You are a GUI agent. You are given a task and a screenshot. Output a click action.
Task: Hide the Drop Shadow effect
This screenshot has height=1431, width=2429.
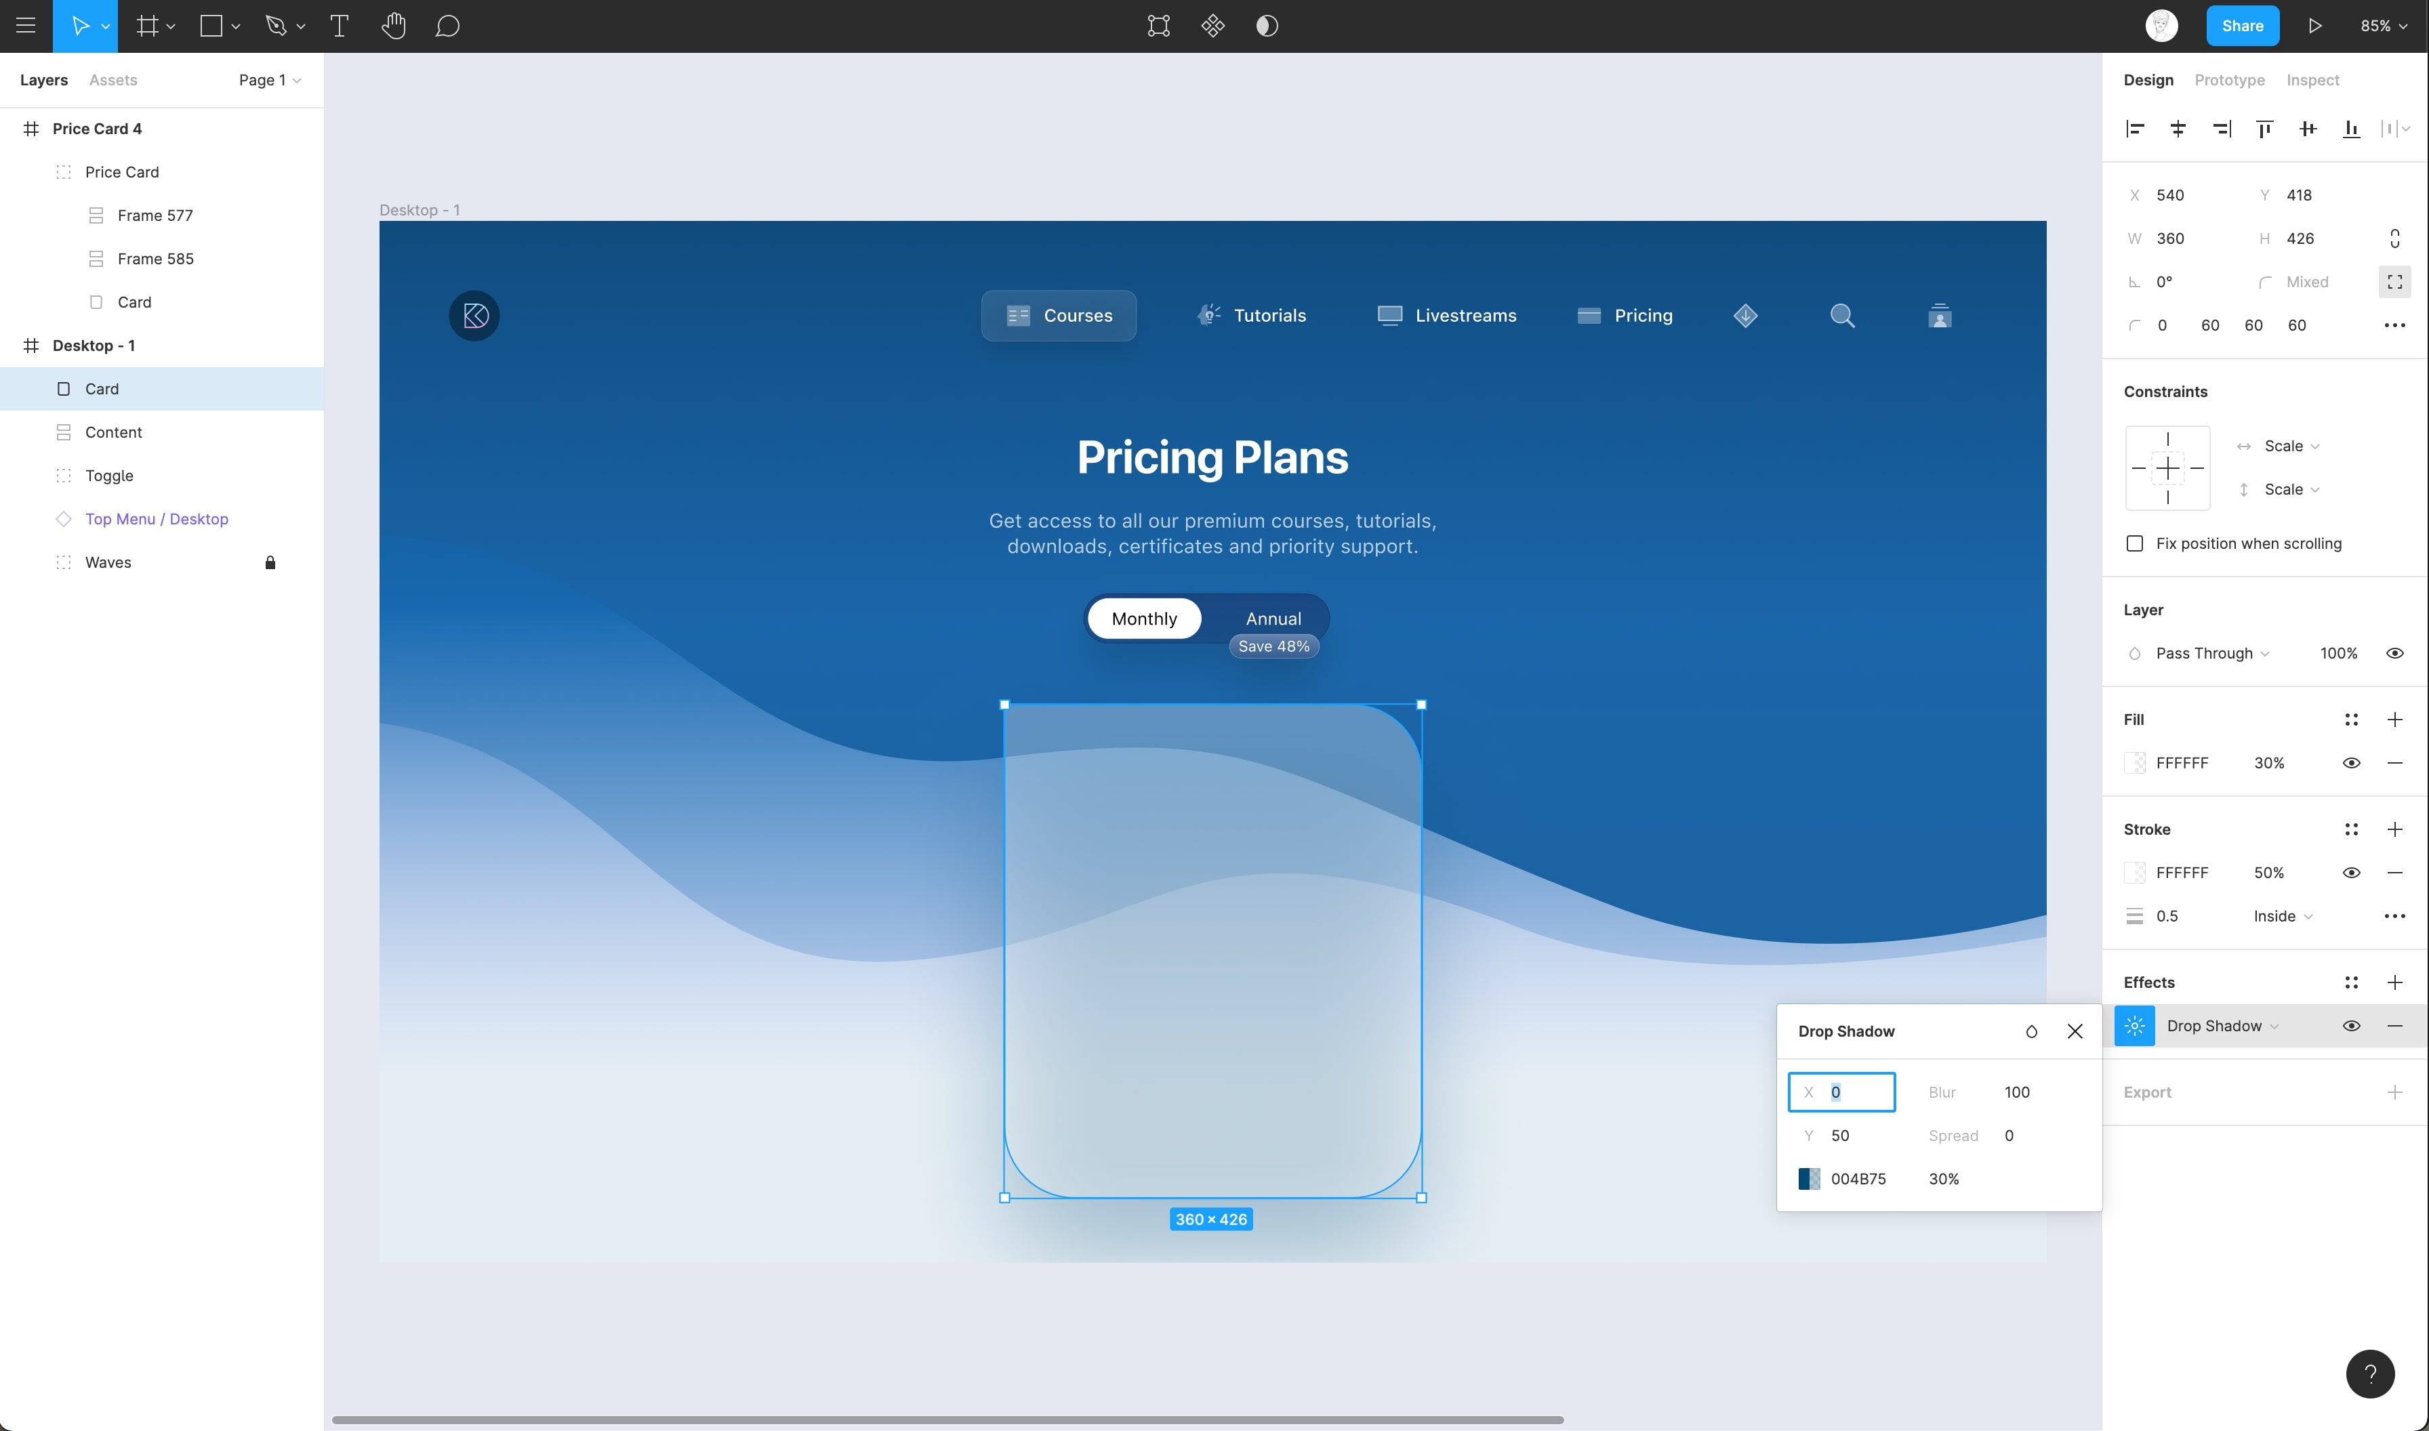pos(2351,1026)
